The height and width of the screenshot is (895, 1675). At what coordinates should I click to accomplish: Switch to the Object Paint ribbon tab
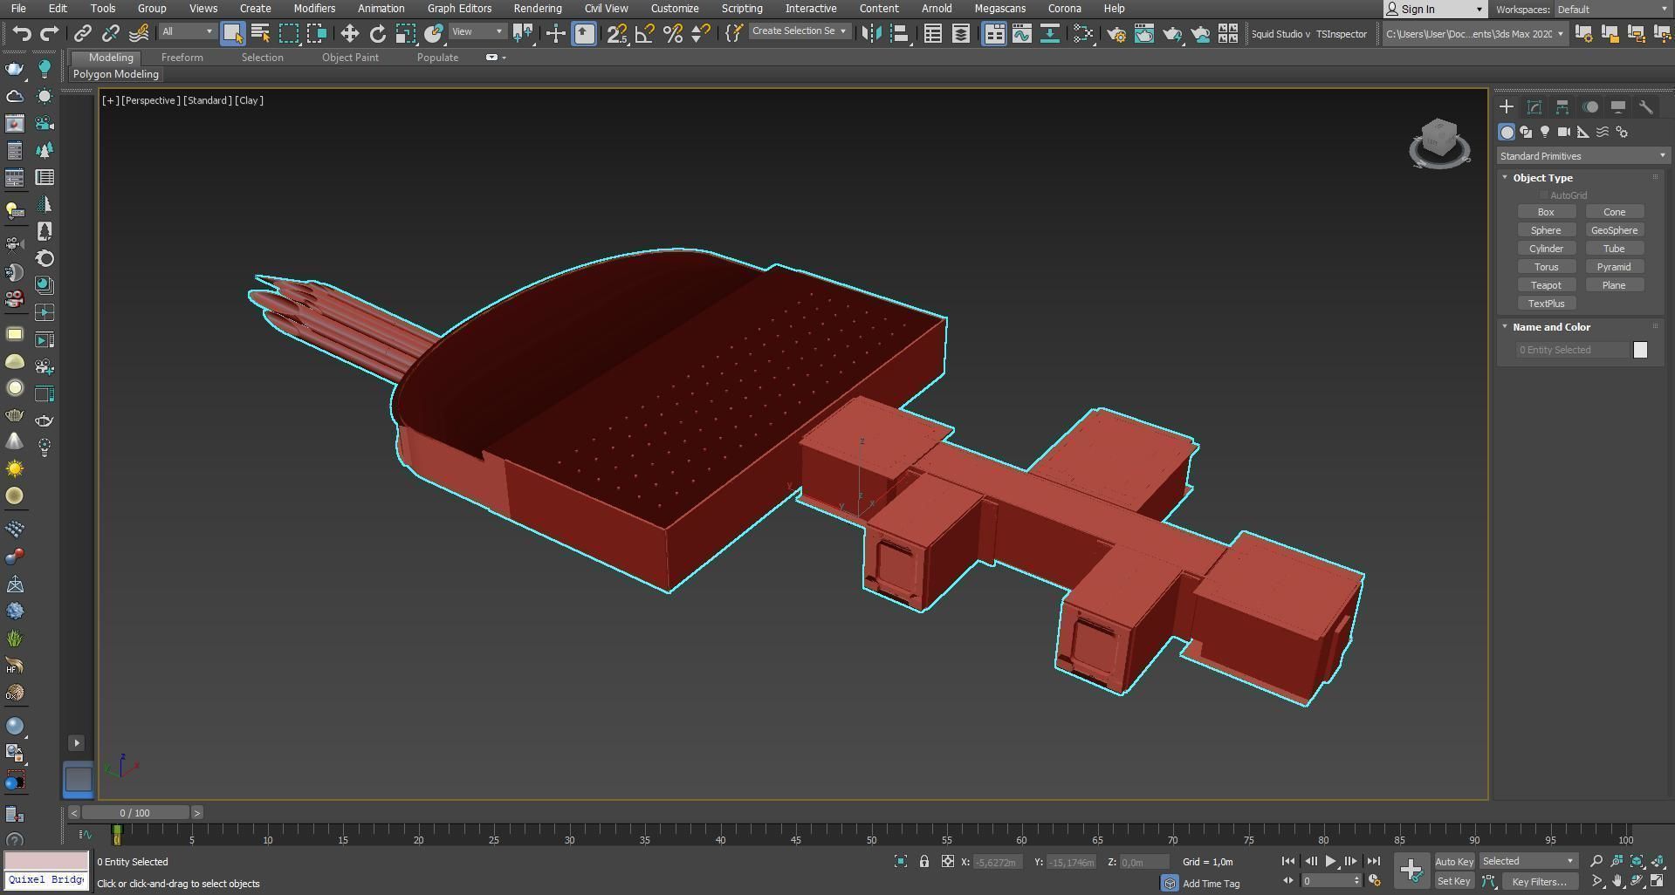click(x=350, y=58)
